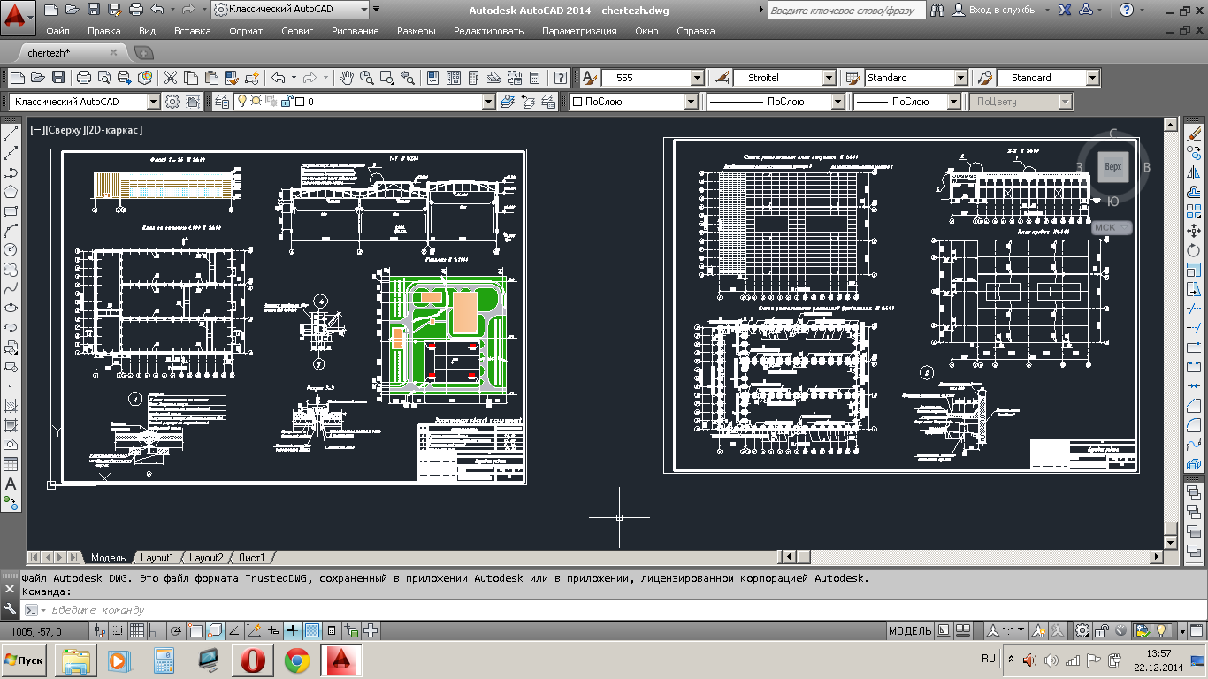
Task: Click the Zoom Previous toolbar icon
Action: pos(408,78)
